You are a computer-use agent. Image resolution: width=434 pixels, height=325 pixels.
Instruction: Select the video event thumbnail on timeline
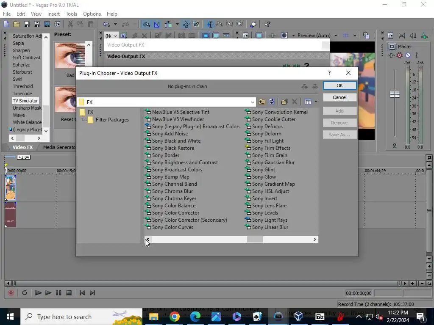pyautogui.click(x=11, y=187)
